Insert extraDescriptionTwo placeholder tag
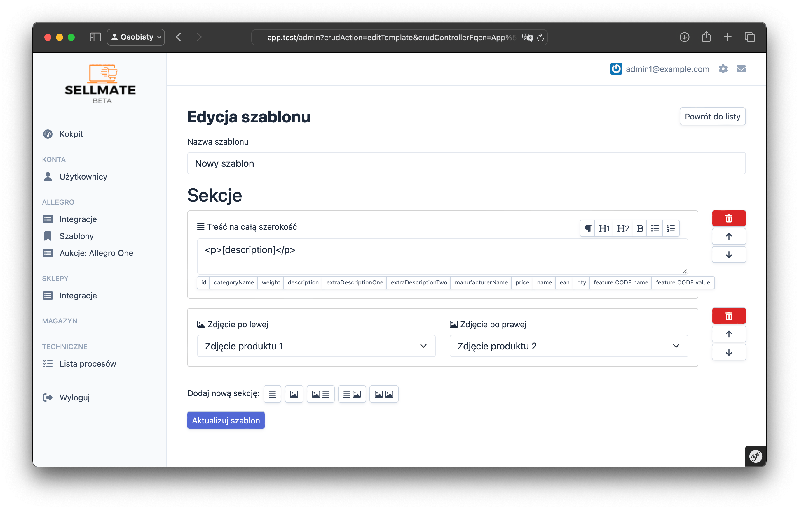 tap(419, 283)
